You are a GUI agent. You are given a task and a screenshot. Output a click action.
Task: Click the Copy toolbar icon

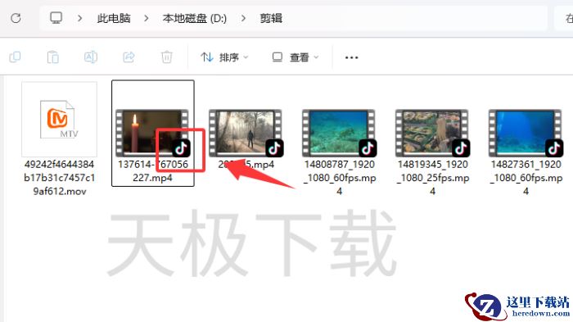pyautogui.click(x=15, y=57)
